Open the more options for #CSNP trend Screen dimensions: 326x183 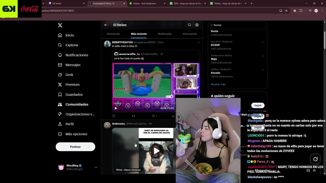click(263, 42)
